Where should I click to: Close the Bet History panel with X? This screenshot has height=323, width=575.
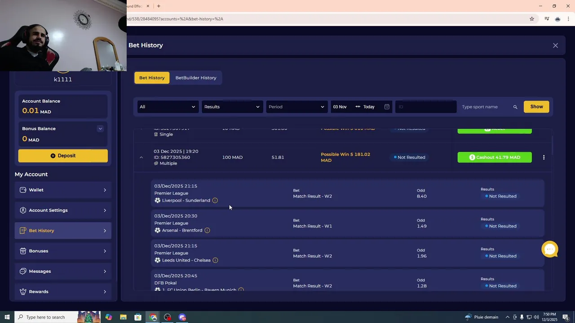[556, 45]
